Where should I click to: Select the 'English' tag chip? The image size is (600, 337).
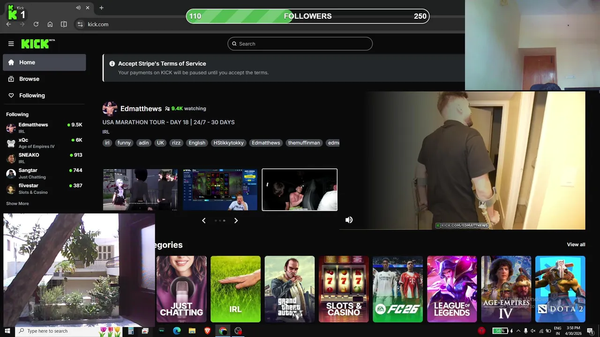pyautogui.click(x=197, y=143)
